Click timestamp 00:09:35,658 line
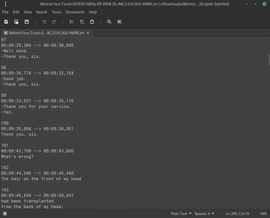The height and width of the screenshot is (218, 270). click(x=37, y=129)
